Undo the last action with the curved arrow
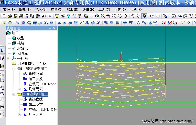This screenshot has height=125, width=196. tap(44, 16)
